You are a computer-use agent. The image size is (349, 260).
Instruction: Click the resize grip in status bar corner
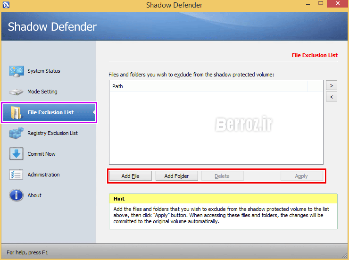345,256
